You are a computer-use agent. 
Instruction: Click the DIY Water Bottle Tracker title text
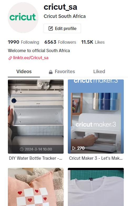[x=35, y=158]
